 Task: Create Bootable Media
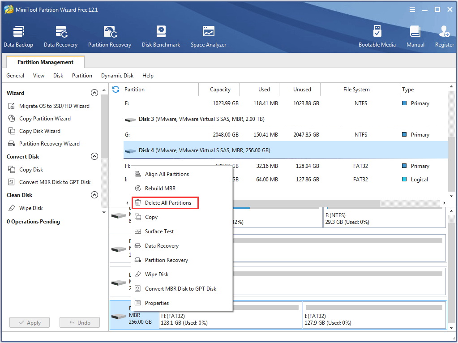[x=377, y=36]
